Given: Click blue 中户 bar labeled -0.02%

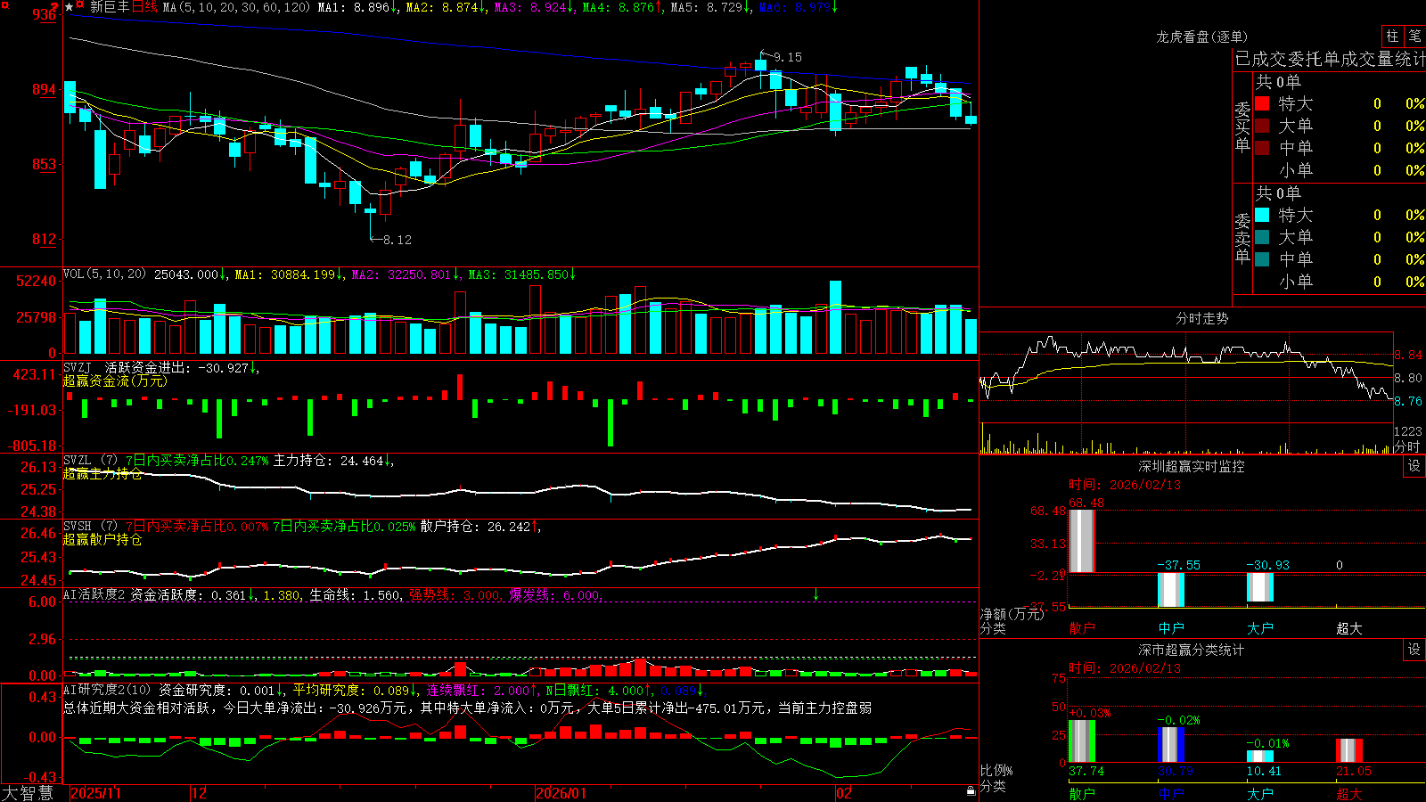Looking at the screenshot, I should tap(1170, 744).
